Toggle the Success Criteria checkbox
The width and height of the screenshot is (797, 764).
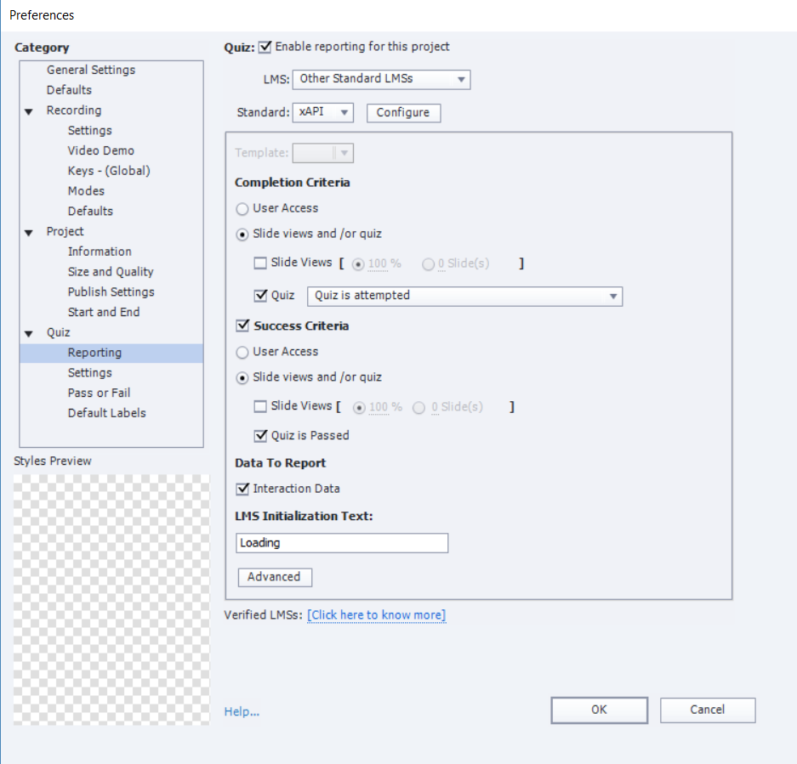pyautogui.click(x=242, y=325)
